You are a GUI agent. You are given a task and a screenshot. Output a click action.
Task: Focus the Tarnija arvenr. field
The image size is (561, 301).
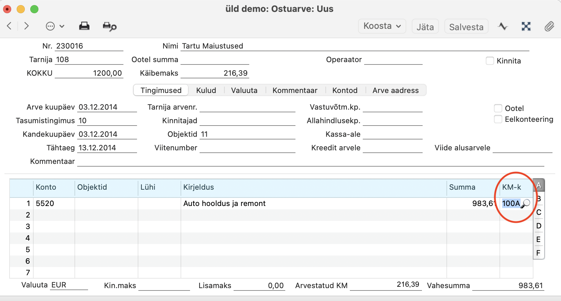pyautogui.click(x=248, y=107)
